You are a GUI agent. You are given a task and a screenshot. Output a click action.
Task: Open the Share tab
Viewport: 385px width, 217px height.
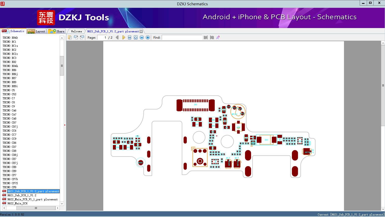(x=56, y=31)
